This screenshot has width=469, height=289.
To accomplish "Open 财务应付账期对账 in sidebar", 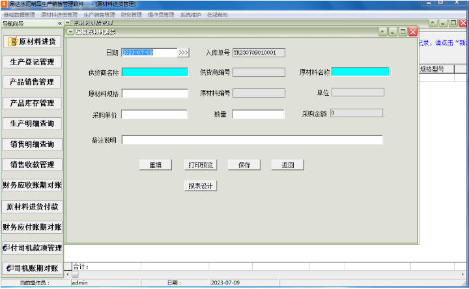I will tap(32, 227).
